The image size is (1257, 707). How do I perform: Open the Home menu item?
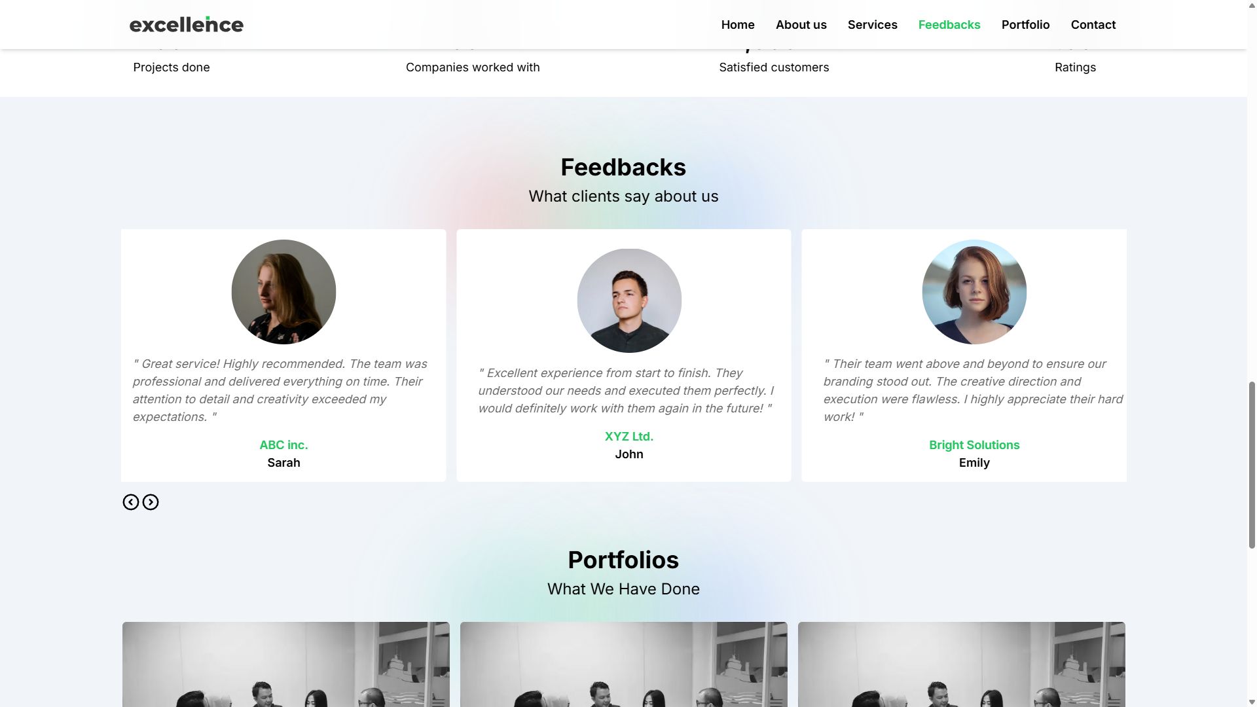click(738, 25)
